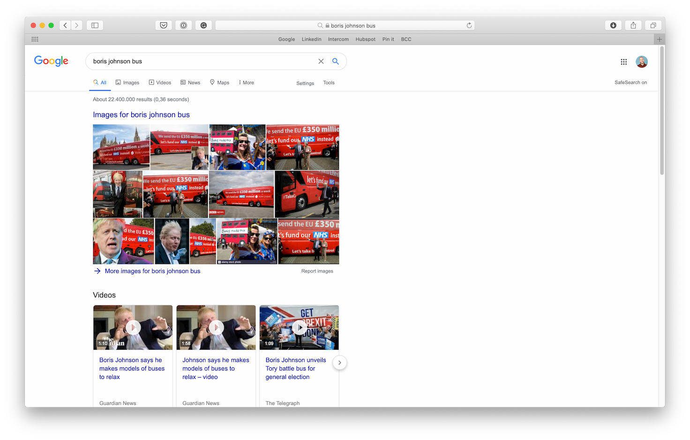Open the LinkedIn bookmark
This screenshot has height=440, width=690.
tap(311, 39)
